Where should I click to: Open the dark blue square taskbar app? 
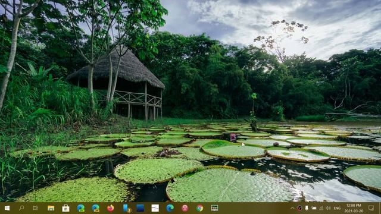click(x=140, y=208)
